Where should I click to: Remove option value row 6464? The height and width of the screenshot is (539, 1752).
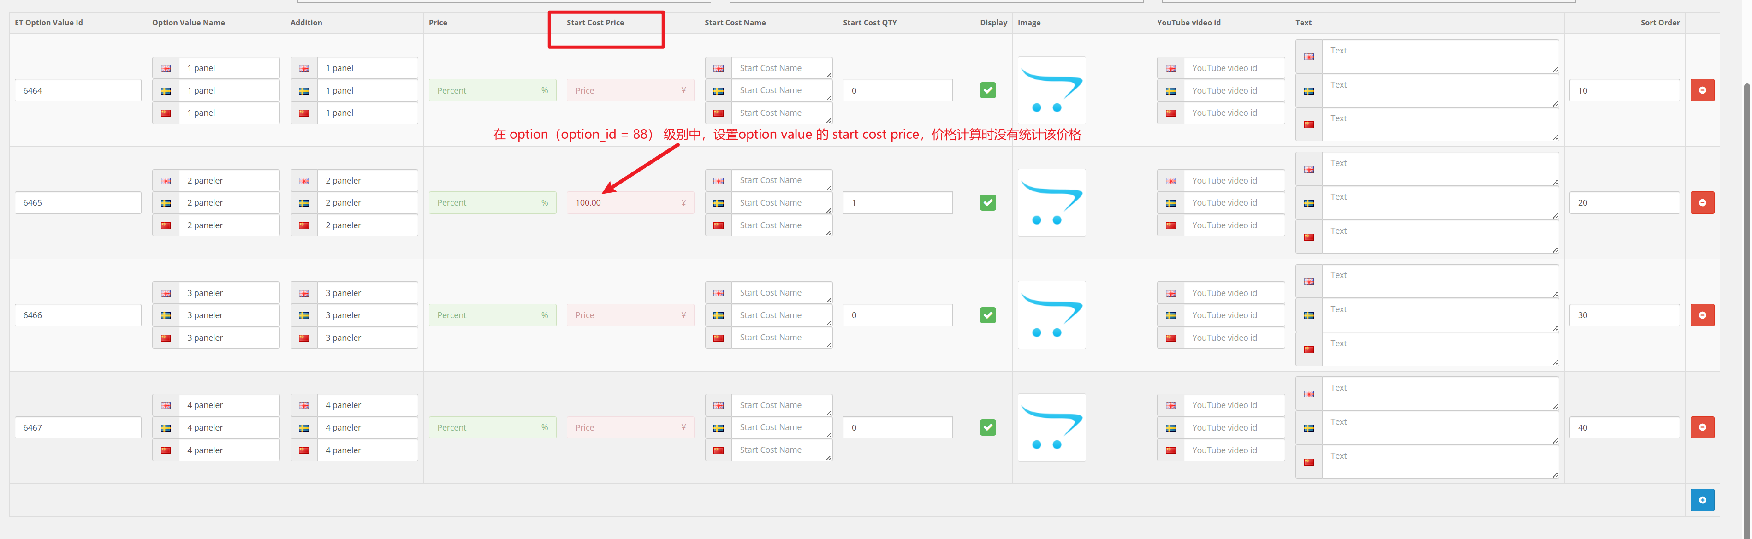pyautogui.click(x=1702, y=90)
